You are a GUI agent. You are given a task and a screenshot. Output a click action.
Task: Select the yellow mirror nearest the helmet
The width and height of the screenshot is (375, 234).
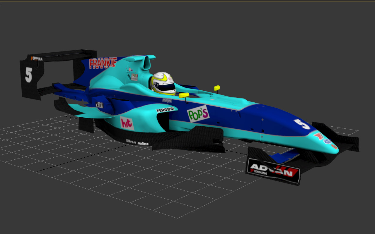(x=184, y=95)
